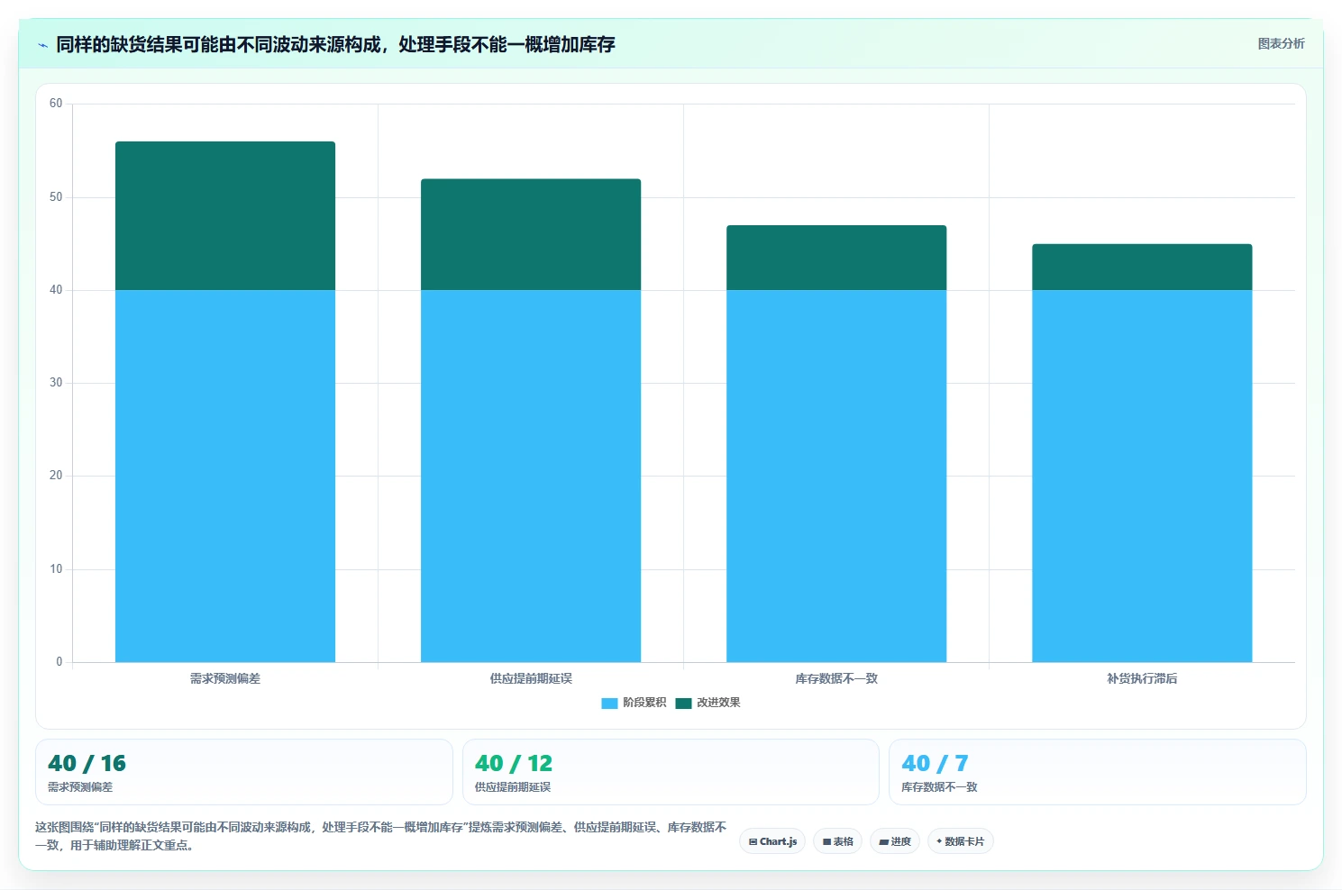
Task: Toggle the 改进效果 legend entry
Action: (708, 703)
